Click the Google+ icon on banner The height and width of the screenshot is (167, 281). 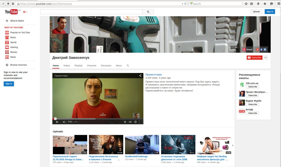click(x=257, y=50)
